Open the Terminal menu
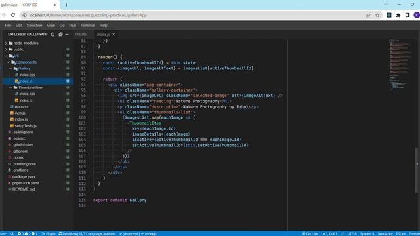This screenshot has height=236, width=420. point(88,25)
